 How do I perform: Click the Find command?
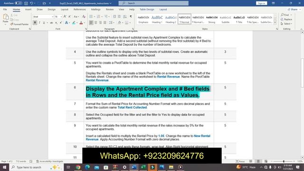[285, 15]
